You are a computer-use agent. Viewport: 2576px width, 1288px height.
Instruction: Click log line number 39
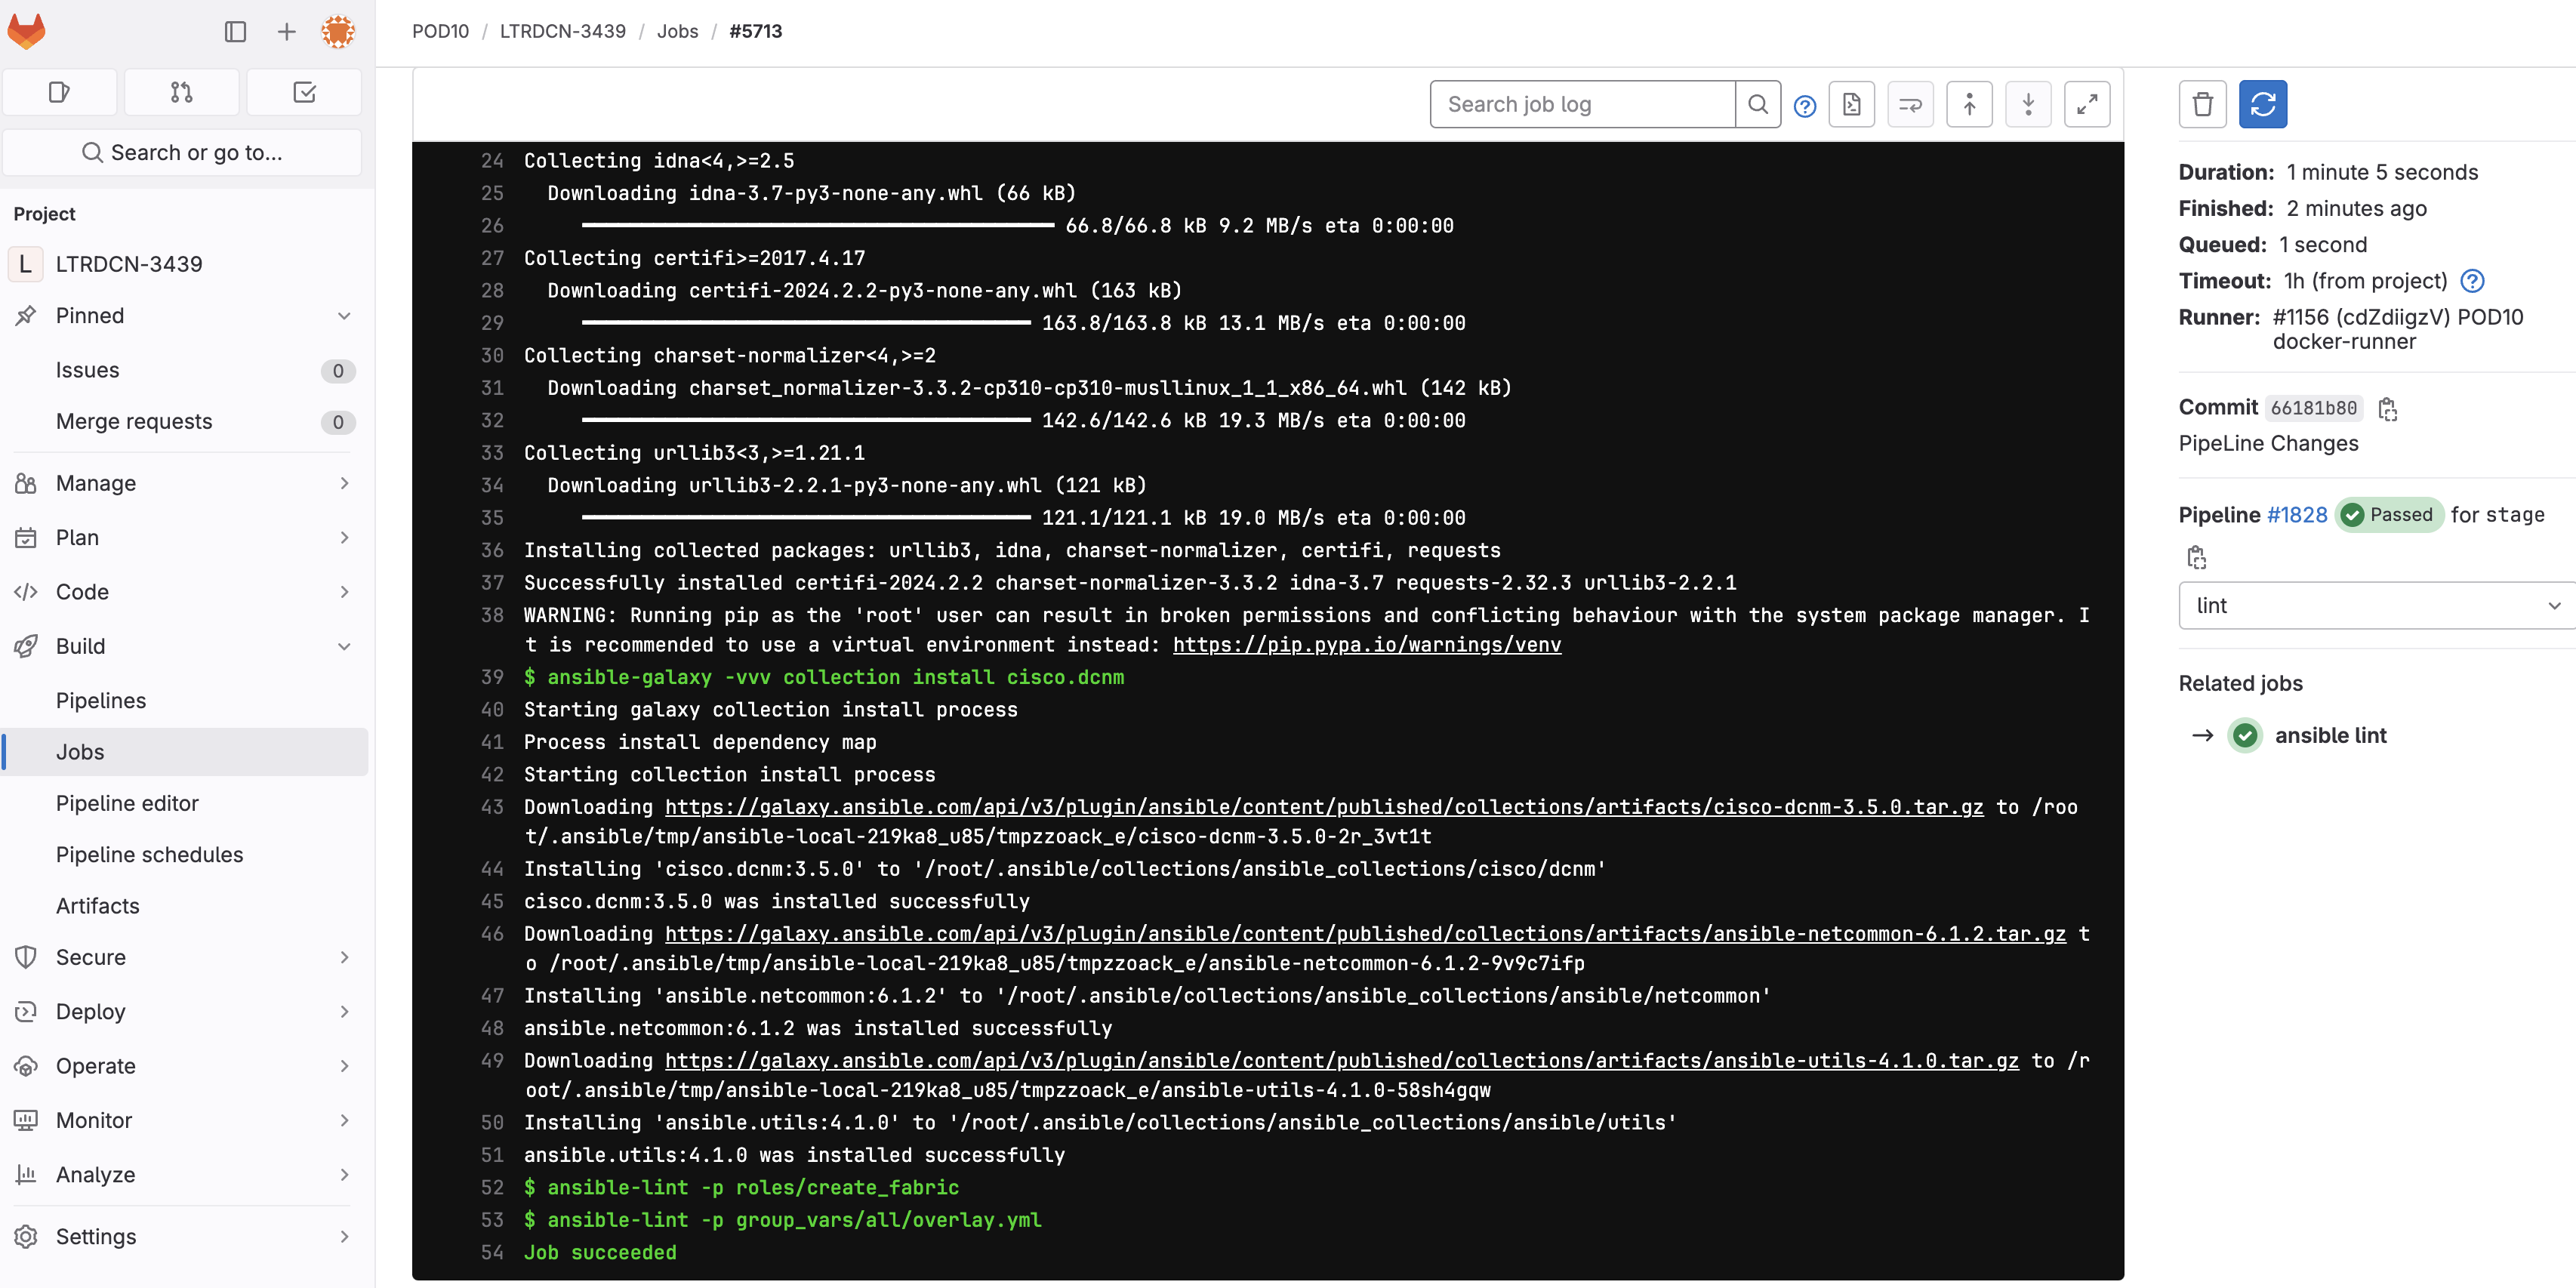tap(492, 677)
